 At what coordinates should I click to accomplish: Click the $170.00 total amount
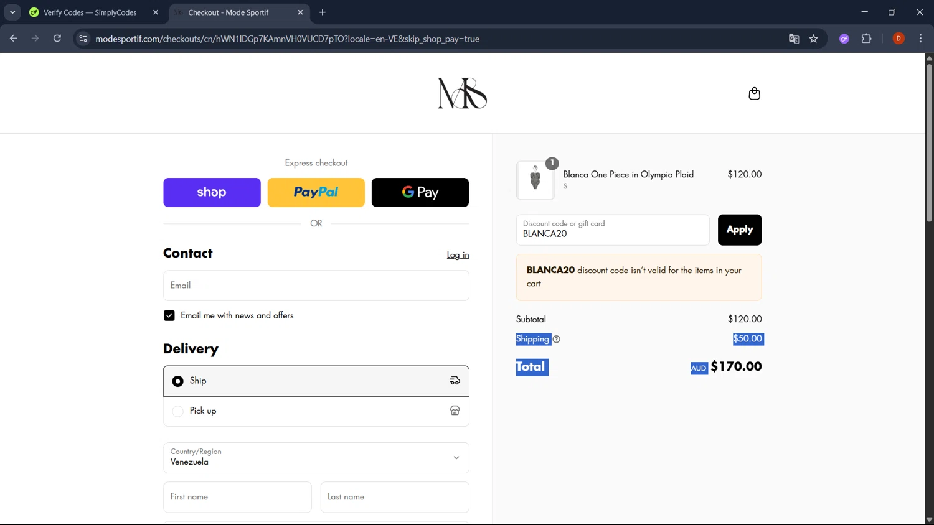point(736,366)
